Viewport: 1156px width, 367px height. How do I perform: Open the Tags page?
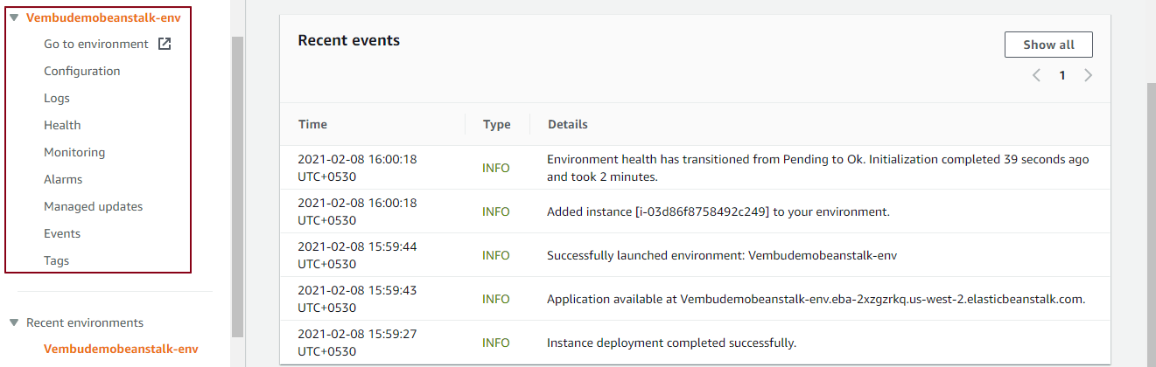coord(56,260)
